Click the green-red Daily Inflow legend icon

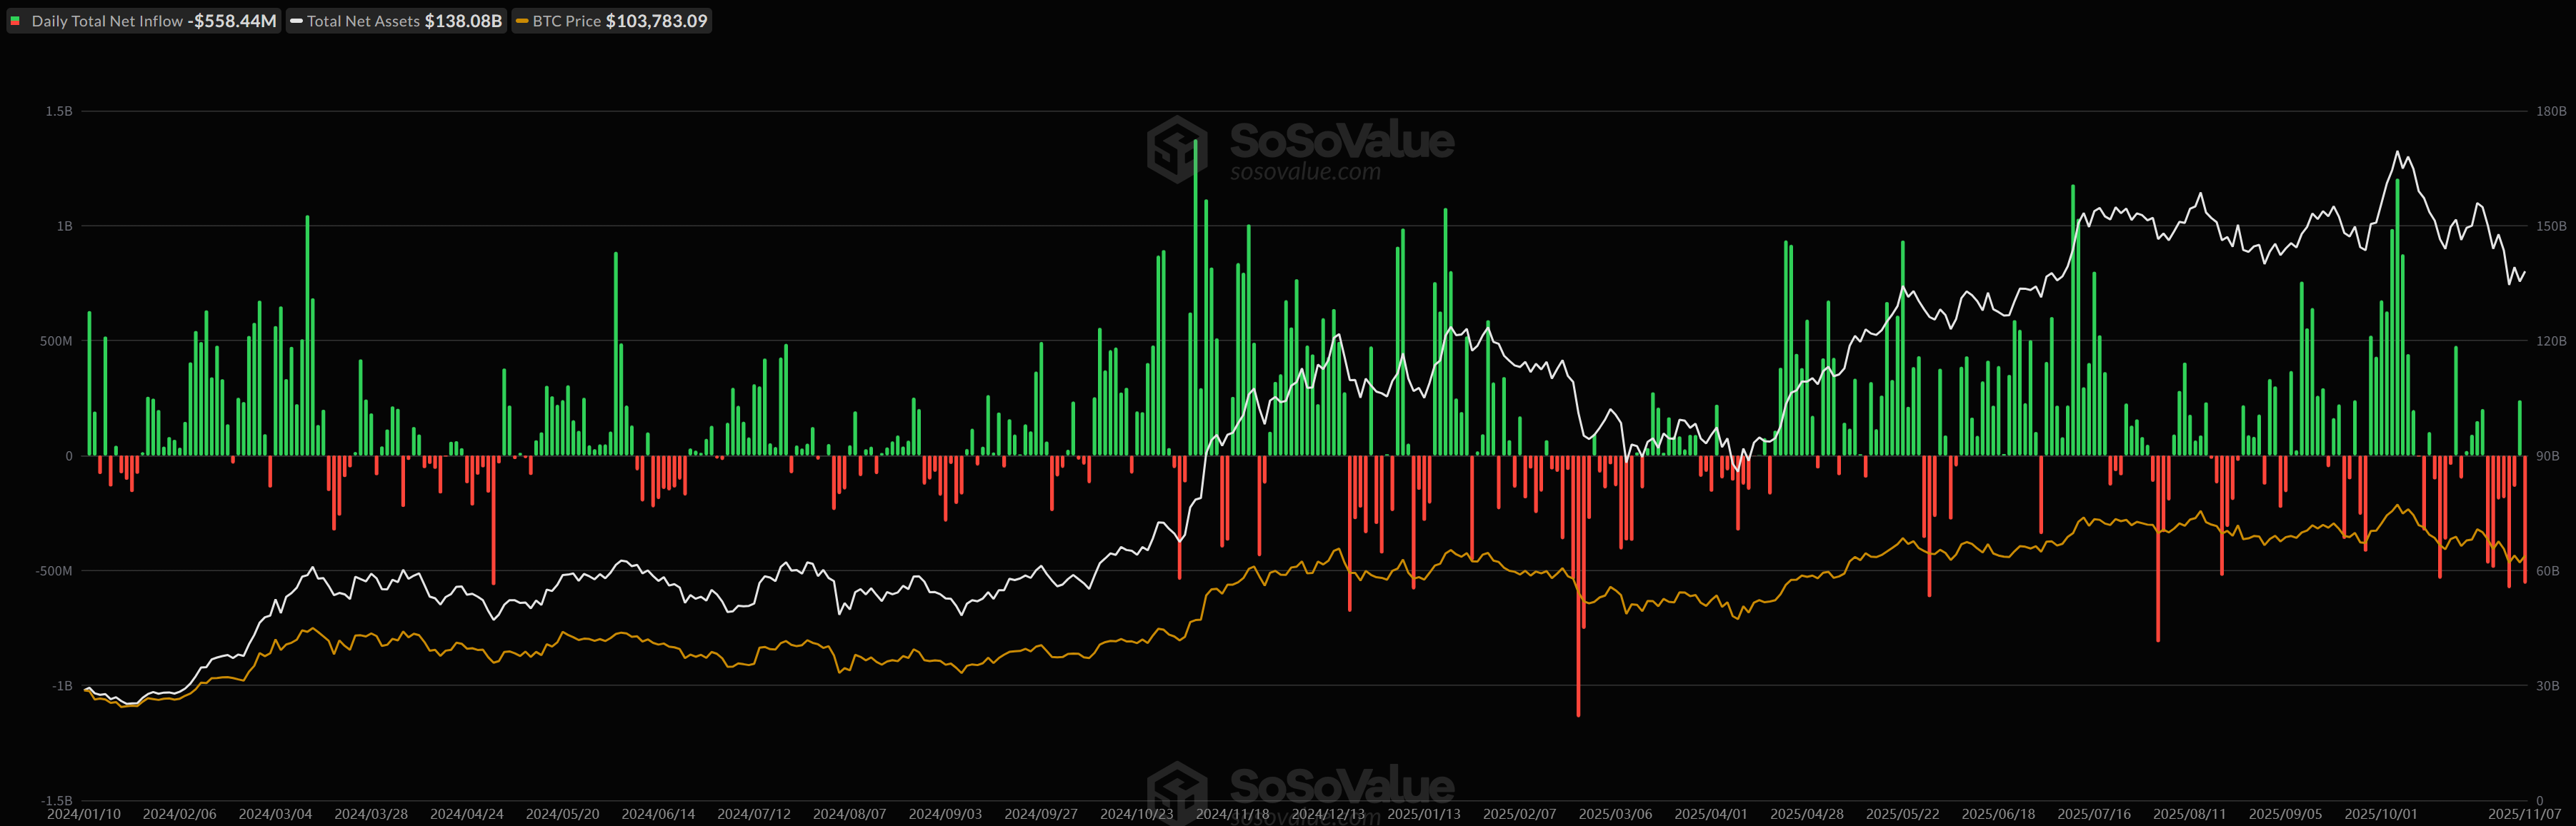[15, 21]
